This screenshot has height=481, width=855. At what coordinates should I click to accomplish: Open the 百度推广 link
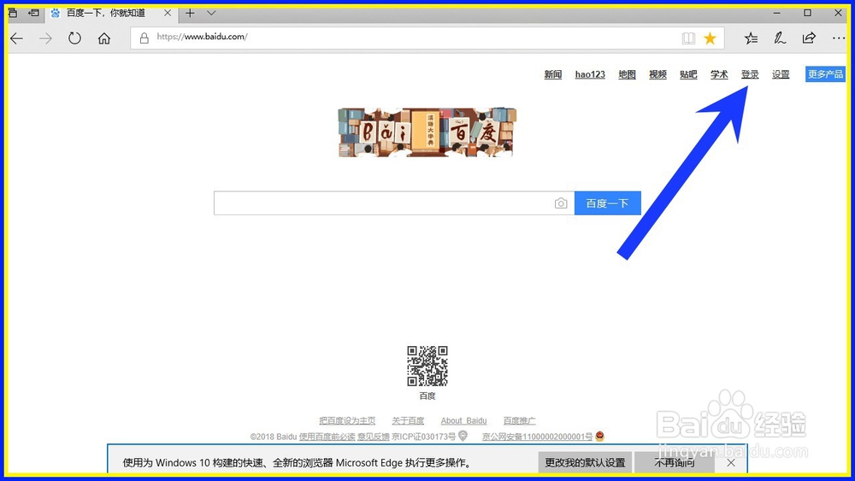click(x=519, y=420)
